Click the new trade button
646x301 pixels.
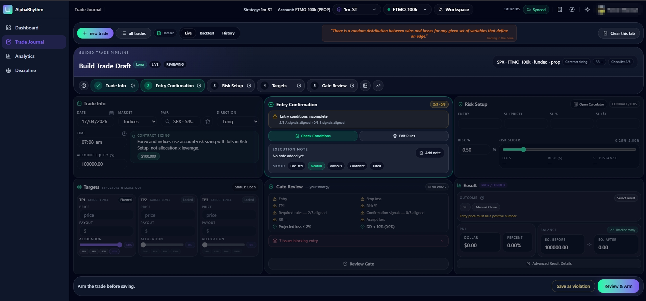click(x=95, y=33)
